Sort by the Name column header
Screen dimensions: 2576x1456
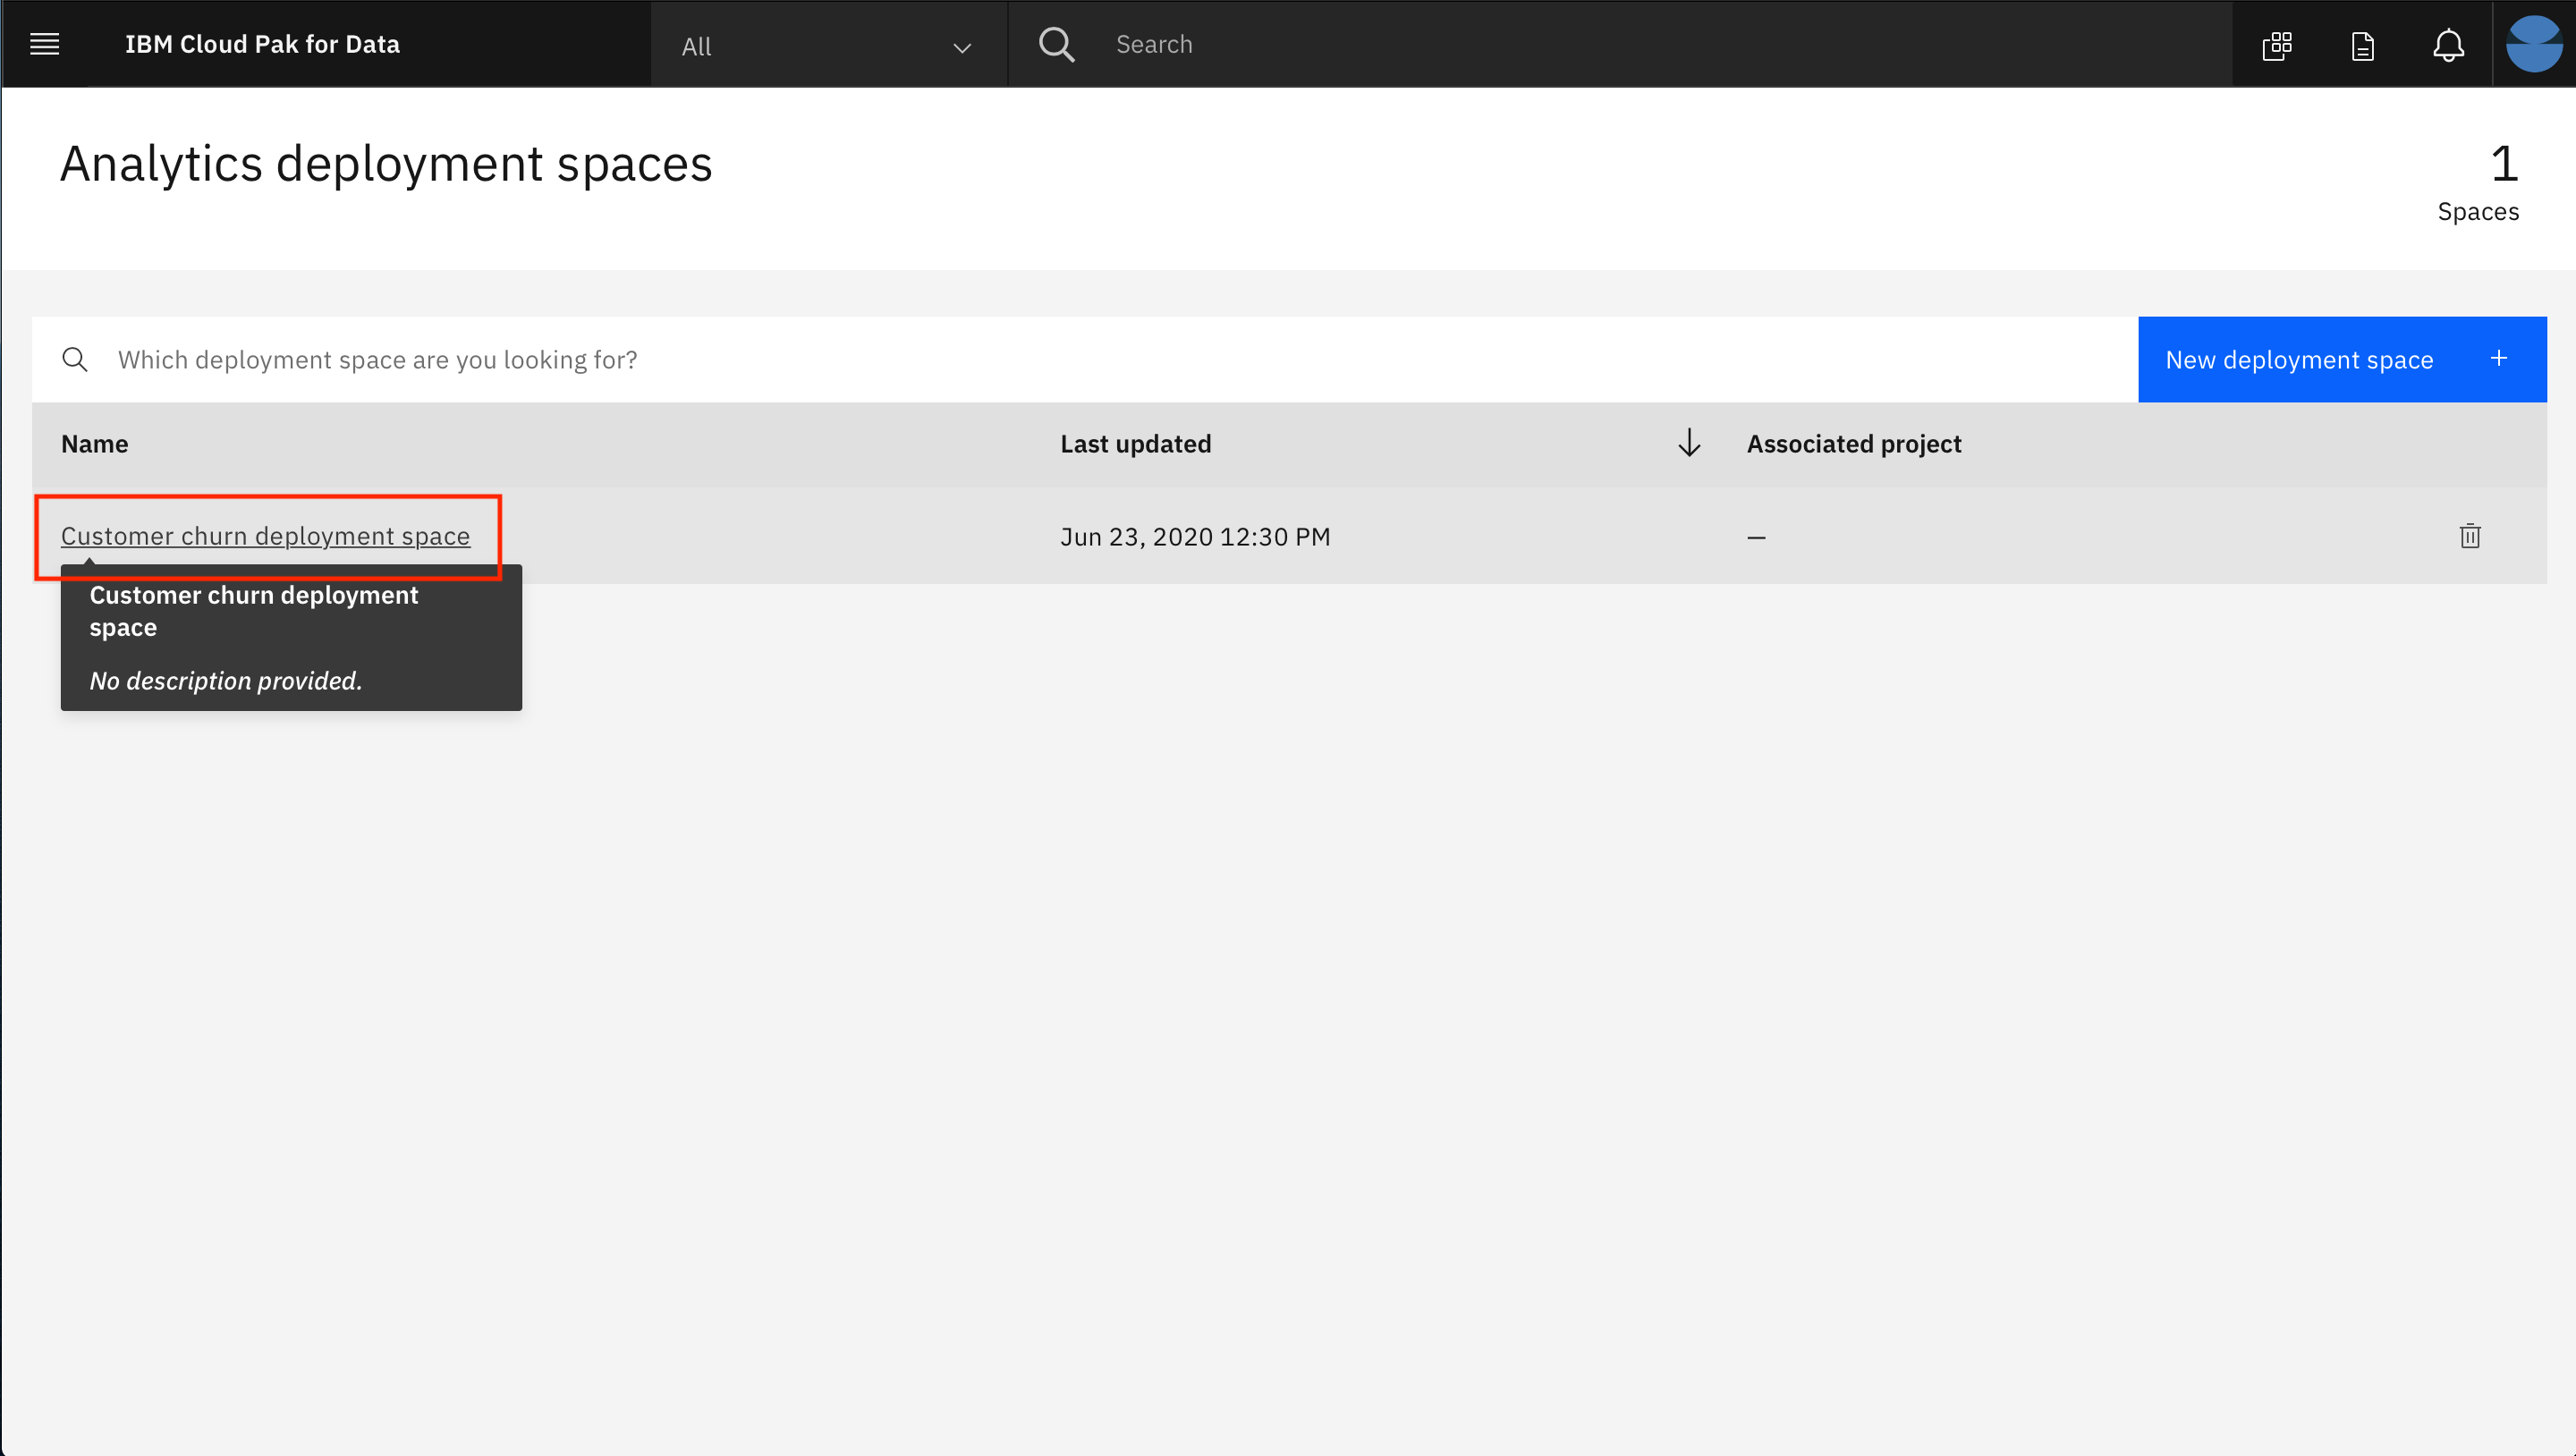(95, 443)
